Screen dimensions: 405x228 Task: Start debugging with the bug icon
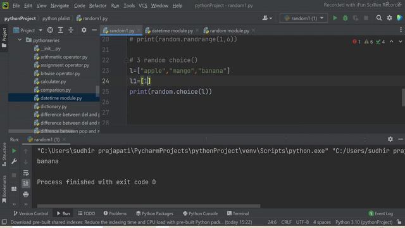(345, 18)
